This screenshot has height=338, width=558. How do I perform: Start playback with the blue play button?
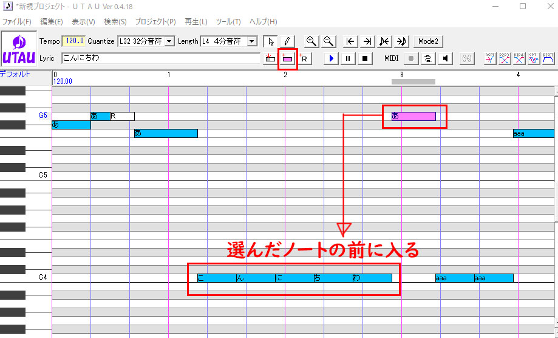(x=331, y=58)
